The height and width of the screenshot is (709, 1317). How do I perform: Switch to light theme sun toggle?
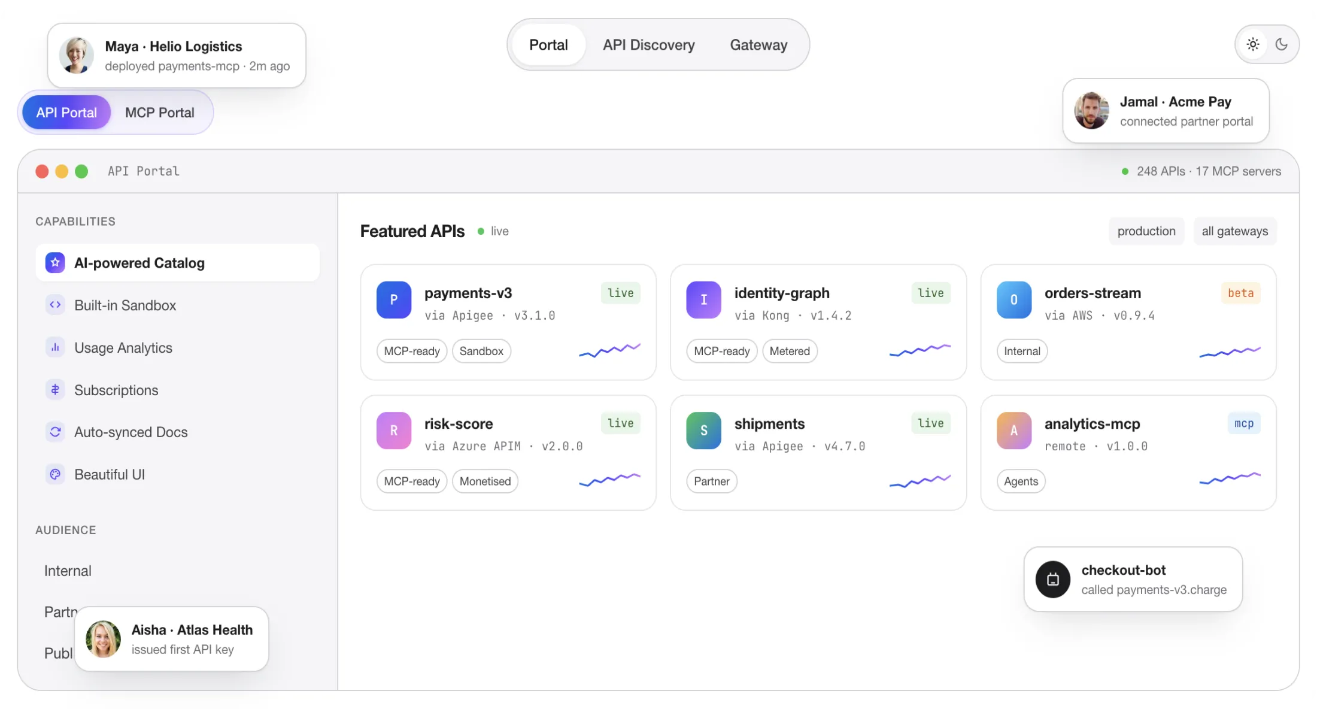(1253, 44)
